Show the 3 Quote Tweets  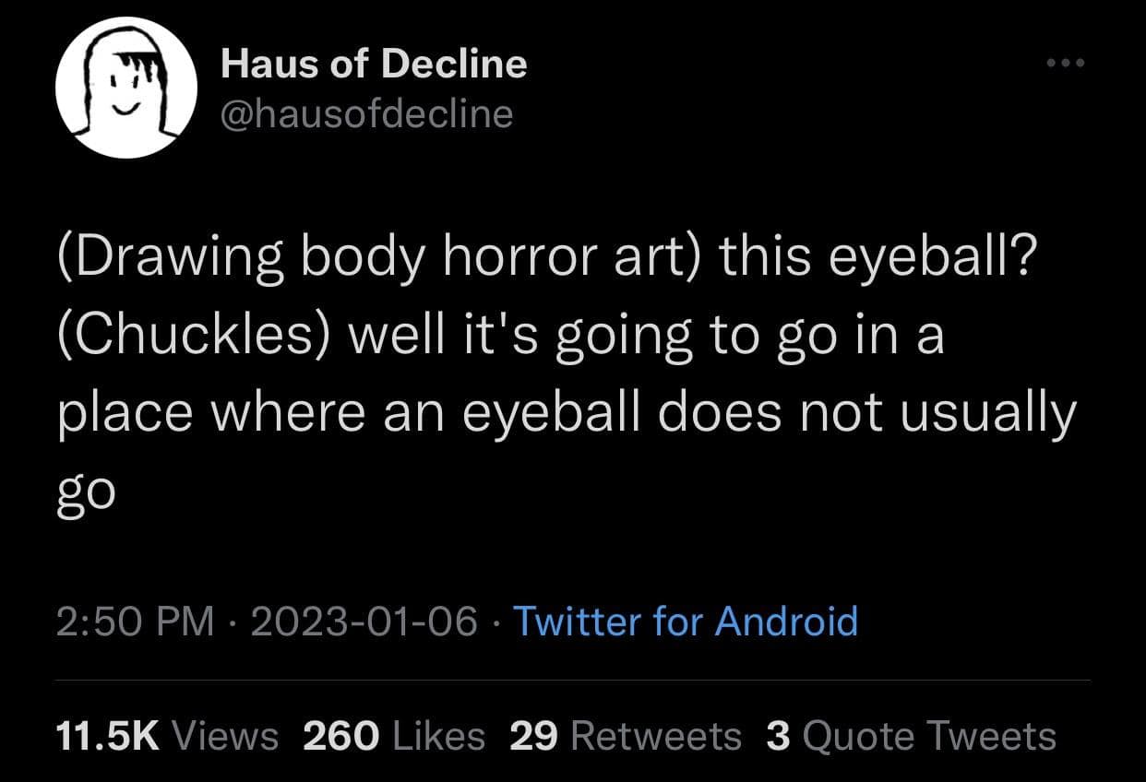[x=911, y=736]
